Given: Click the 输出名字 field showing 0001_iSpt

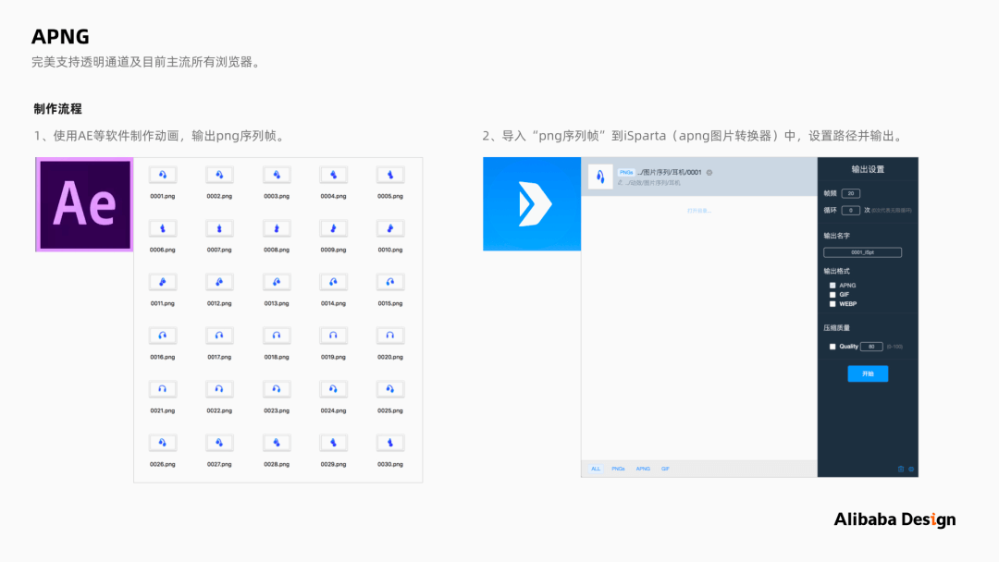Looking at the screenshot, I should tap(863, 252).
